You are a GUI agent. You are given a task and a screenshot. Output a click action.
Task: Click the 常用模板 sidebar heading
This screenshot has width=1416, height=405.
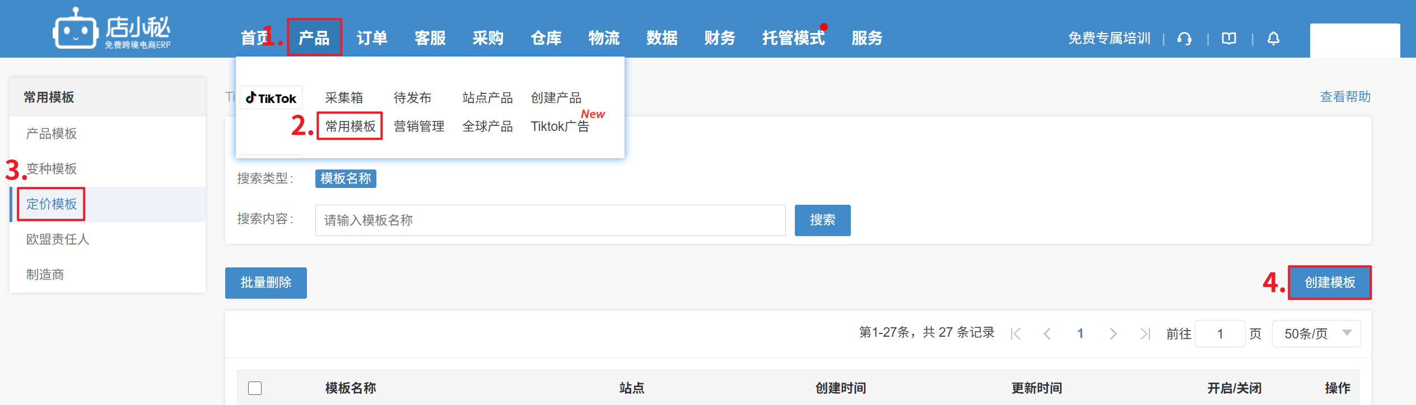coord(49,97)
